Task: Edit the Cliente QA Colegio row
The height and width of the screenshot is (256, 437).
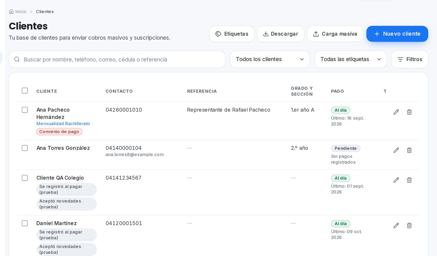Action: (396, 180)
